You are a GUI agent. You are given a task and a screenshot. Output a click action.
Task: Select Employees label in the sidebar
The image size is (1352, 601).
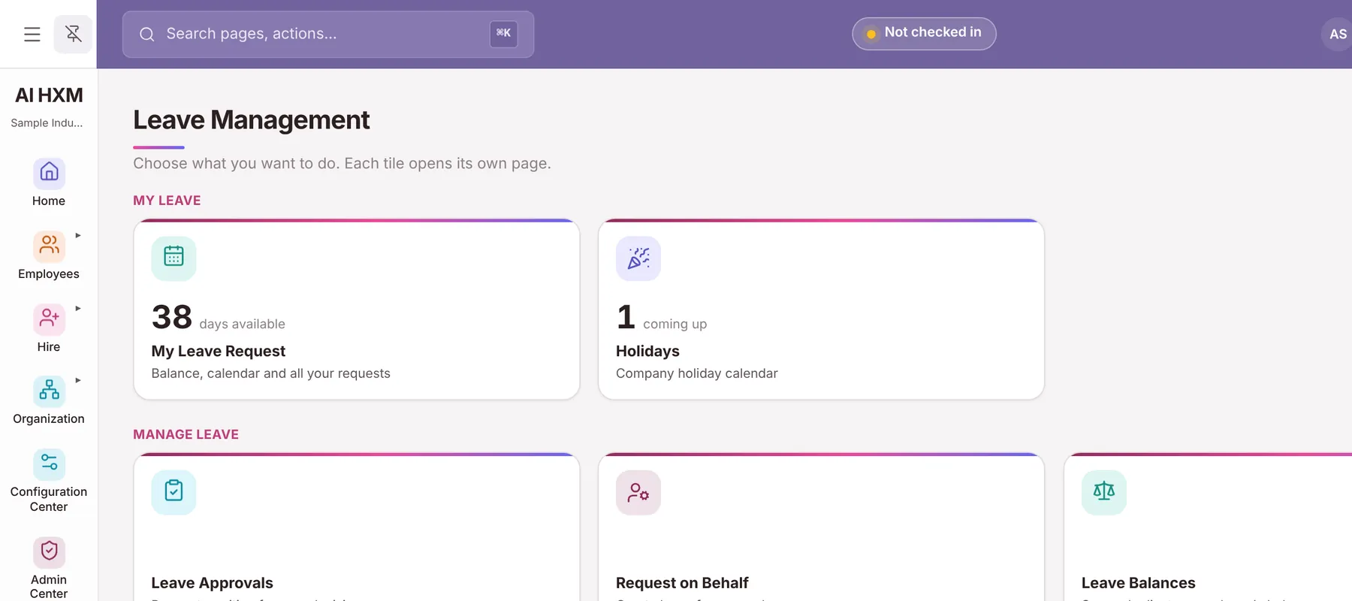click(x=49, y=273)
